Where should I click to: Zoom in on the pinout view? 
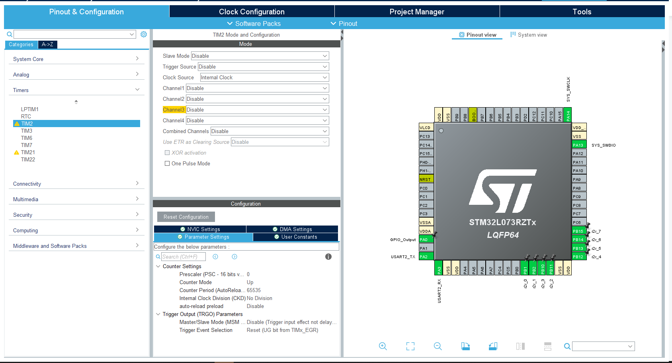[383, 346]
